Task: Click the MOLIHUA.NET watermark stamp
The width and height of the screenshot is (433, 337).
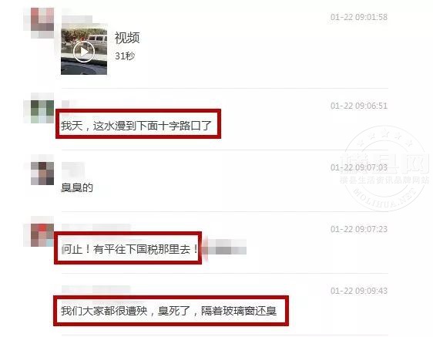Action: [384, 169]
